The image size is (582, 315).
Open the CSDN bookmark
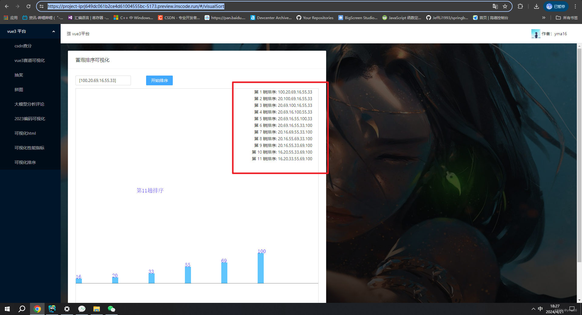coord(179,18)
